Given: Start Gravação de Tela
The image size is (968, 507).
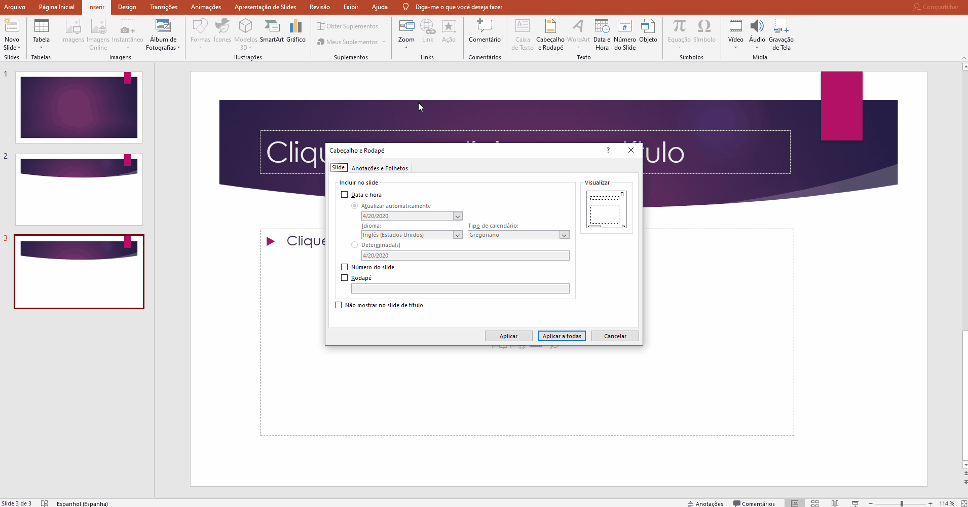Looking at the screenshot, I should click(781, 34).
